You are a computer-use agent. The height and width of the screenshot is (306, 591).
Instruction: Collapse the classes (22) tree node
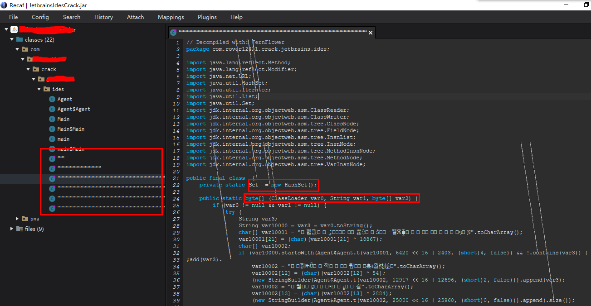[x=11, y=39]
